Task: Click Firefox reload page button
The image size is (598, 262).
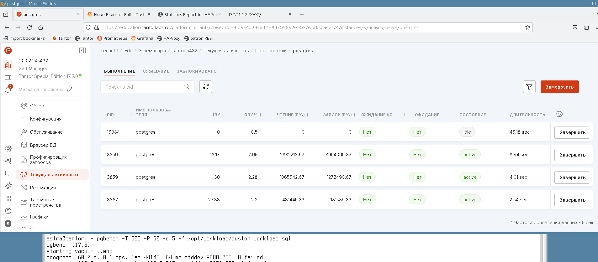Action: pyautogui.click(x=29, y=27)
